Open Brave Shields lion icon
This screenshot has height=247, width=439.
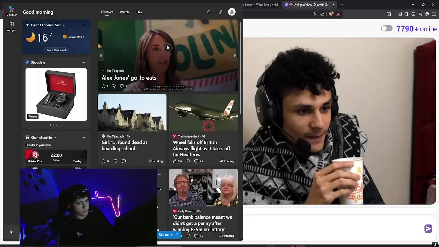[x=331, y=14]
